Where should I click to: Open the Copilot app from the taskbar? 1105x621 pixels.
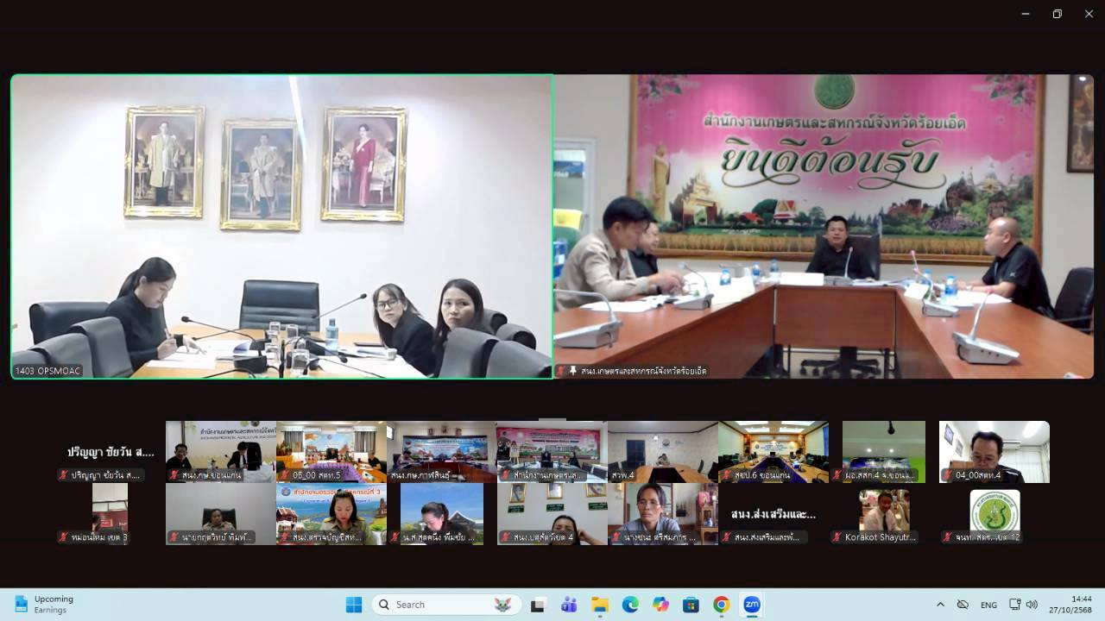point(660,605)
